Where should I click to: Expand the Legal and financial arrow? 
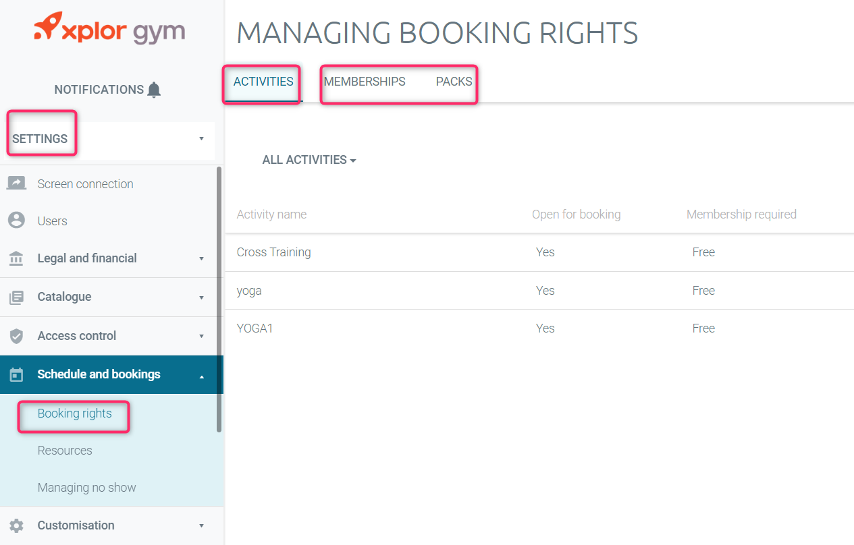click(x=201, y=258)
